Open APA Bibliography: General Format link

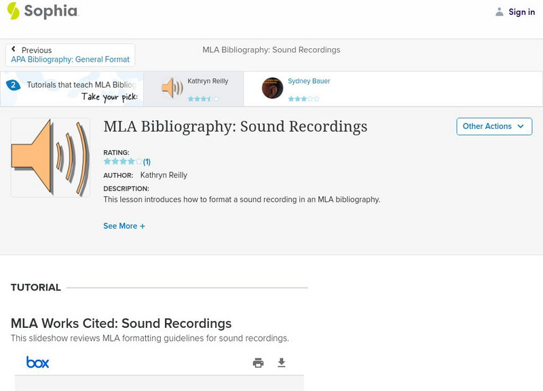pyautogui.click(x=70, y=60)
